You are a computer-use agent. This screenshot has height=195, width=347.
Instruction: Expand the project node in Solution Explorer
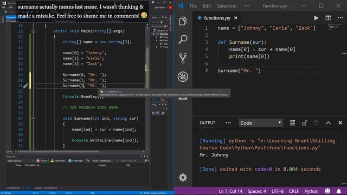(x=153, y=34)
